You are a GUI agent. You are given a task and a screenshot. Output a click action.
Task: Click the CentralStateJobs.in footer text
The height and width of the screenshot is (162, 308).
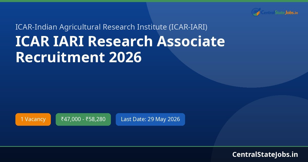265,154
